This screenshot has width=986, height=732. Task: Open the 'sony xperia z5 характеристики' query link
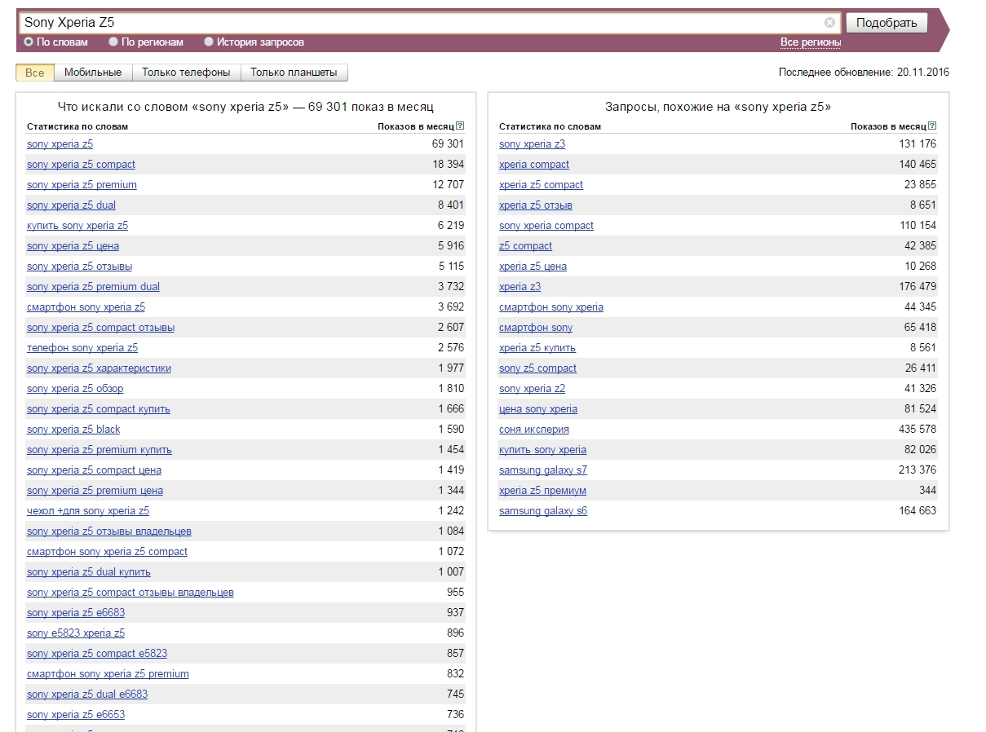click(x=99, y=368)
